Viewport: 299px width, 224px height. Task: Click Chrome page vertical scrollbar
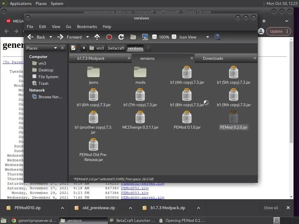click(291, 92)
